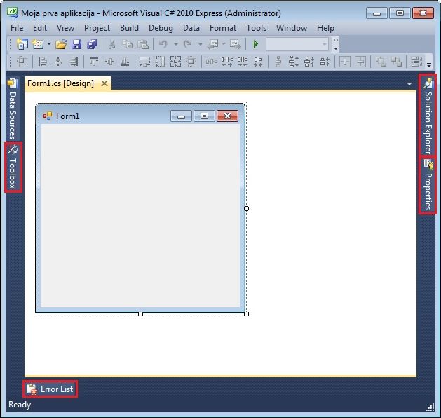Image resolution: width=441 pixels, height=418 pixels.
Task: Click the Send to Back icon
Action: point(396,62)
